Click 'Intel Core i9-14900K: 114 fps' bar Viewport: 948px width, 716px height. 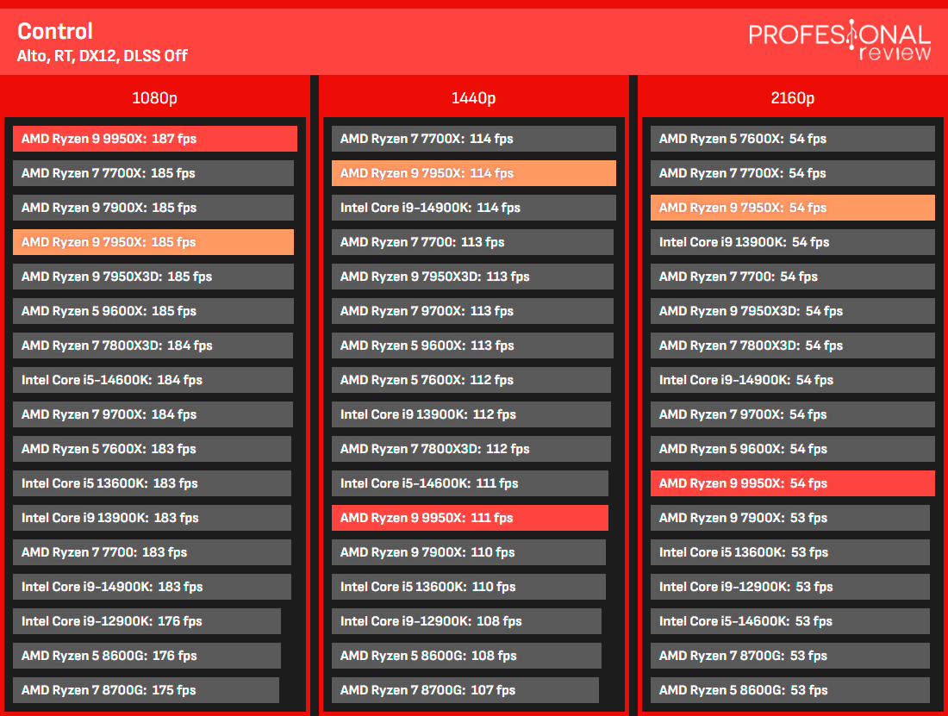click(x=474, y=208)
